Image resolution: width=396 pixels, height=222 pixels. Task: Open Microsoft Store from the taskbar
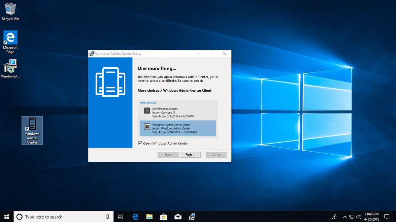click(x=164, y=217)
